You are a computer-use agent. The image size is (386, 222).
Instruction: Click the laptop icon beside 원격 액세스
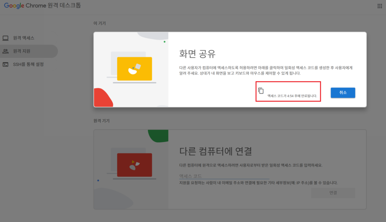click(x=6, y=38)
